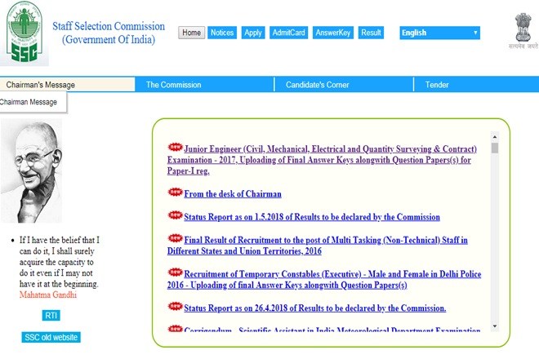The height and width of the screenshot is (359, 539).
Task: Open the SSC old website link
Action: [x=51, y=337]
